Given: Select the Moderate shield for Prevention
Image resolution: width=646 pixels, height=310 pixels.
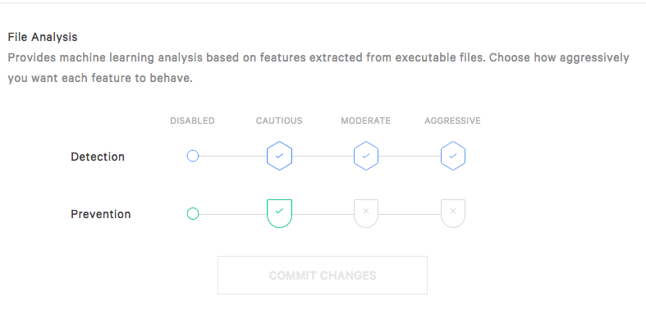Looking at the screenshot, I should tap(366, 214).
